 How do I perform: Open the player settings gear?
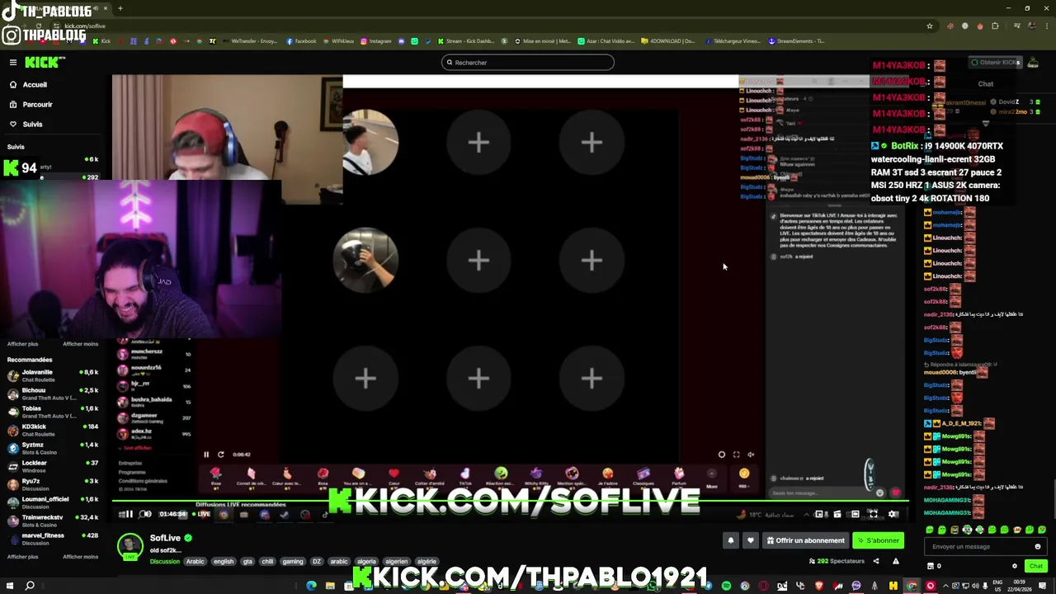point(893,514)
